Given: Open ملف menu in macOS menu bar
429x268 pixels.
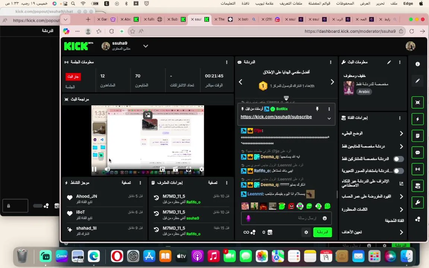Looking at the screenshot, I should coord(394,3).
